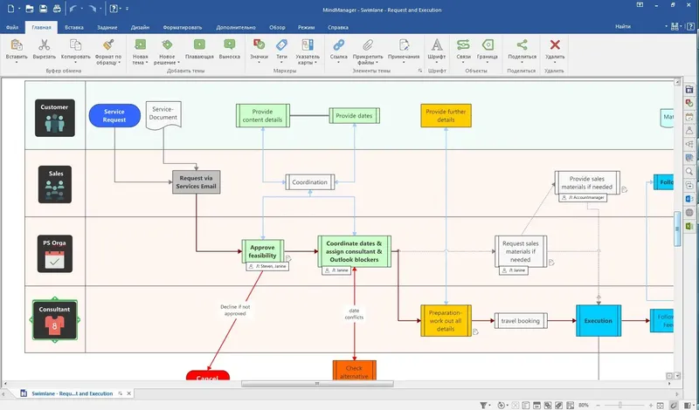This screenshot has height=410, width=699.
Task: Redo the last undone action
Action: (x=93, y=9)
